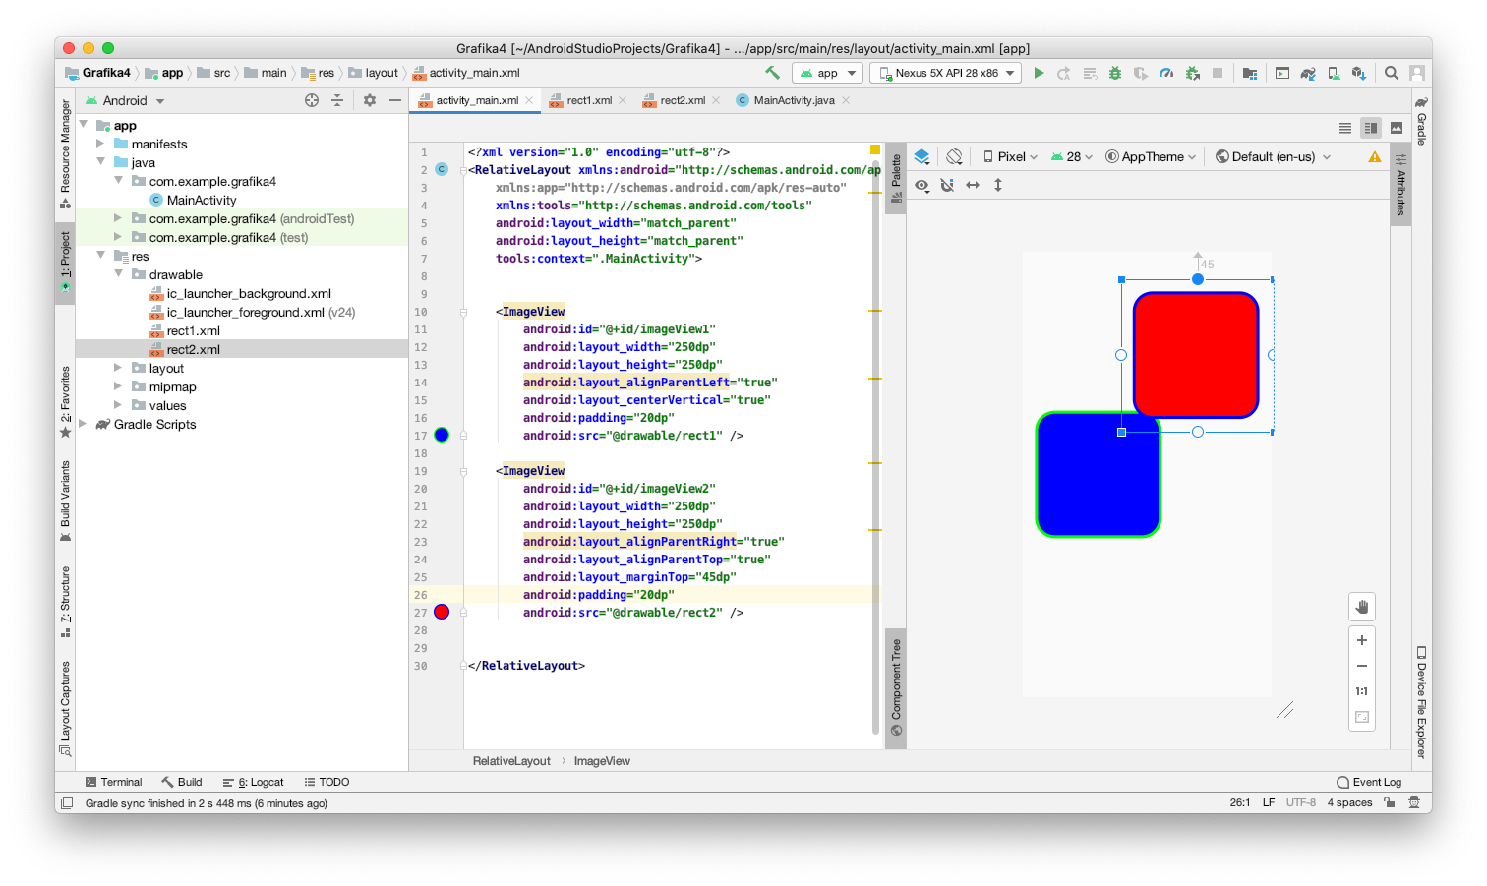
Task: Select the design surface layers icon
Action: 922,156
